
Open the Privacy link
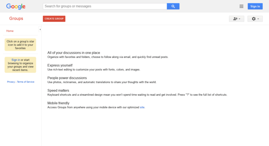(11, 82)
